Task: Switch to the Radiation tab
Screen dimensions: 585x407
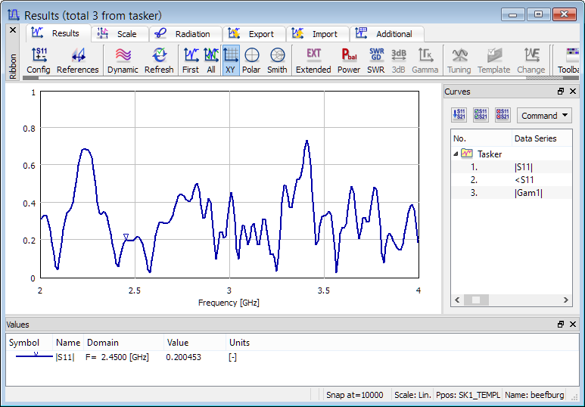Action: click(x=185, y=34)
